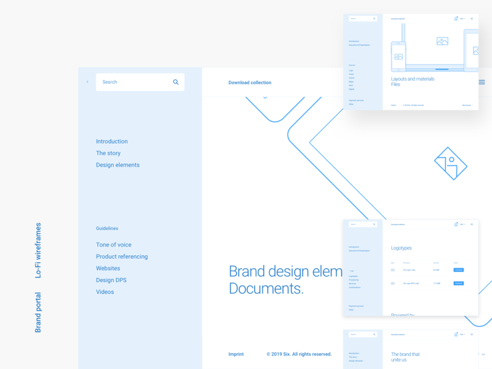The width and height of the screenshot is (492, 369).
Task: Click search icon in Layouts and materials thumbnail
Action: (x=374, y=19)
